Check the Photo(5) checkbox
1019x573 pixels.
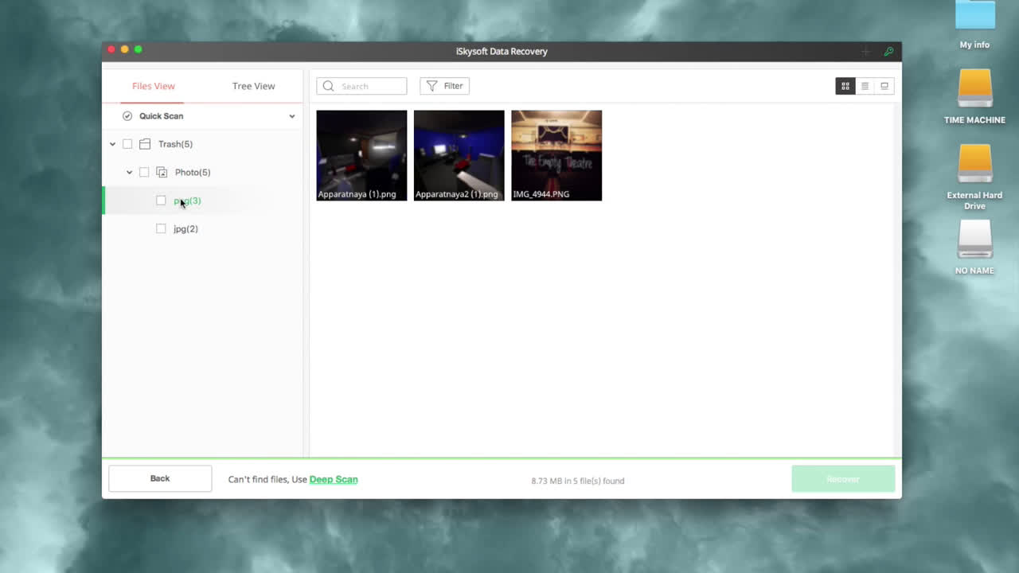[144, 172]
